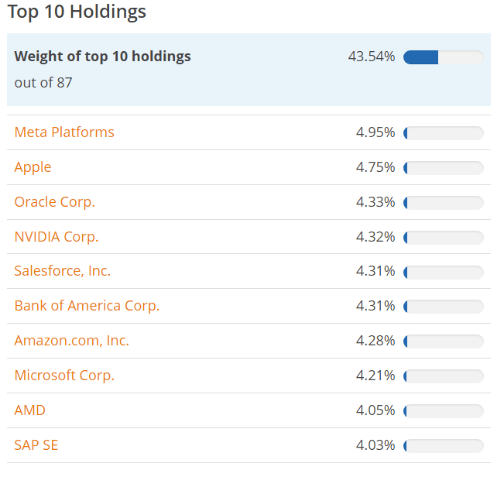Click the Apple holding link
The image size is (504, 477).
pos(33,167)
